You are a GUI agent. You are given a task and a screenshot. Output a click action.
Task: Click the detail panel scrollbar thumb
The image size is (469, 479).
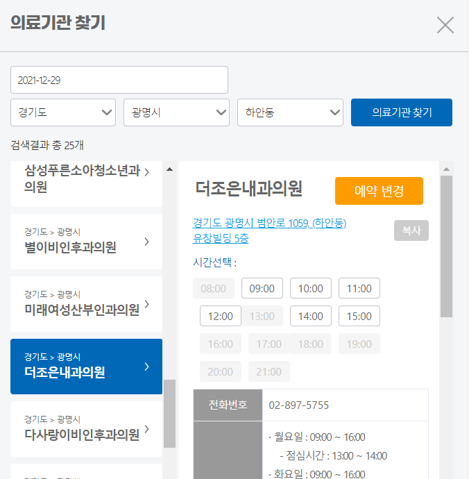pyautogui.click(x=446, y=246)
